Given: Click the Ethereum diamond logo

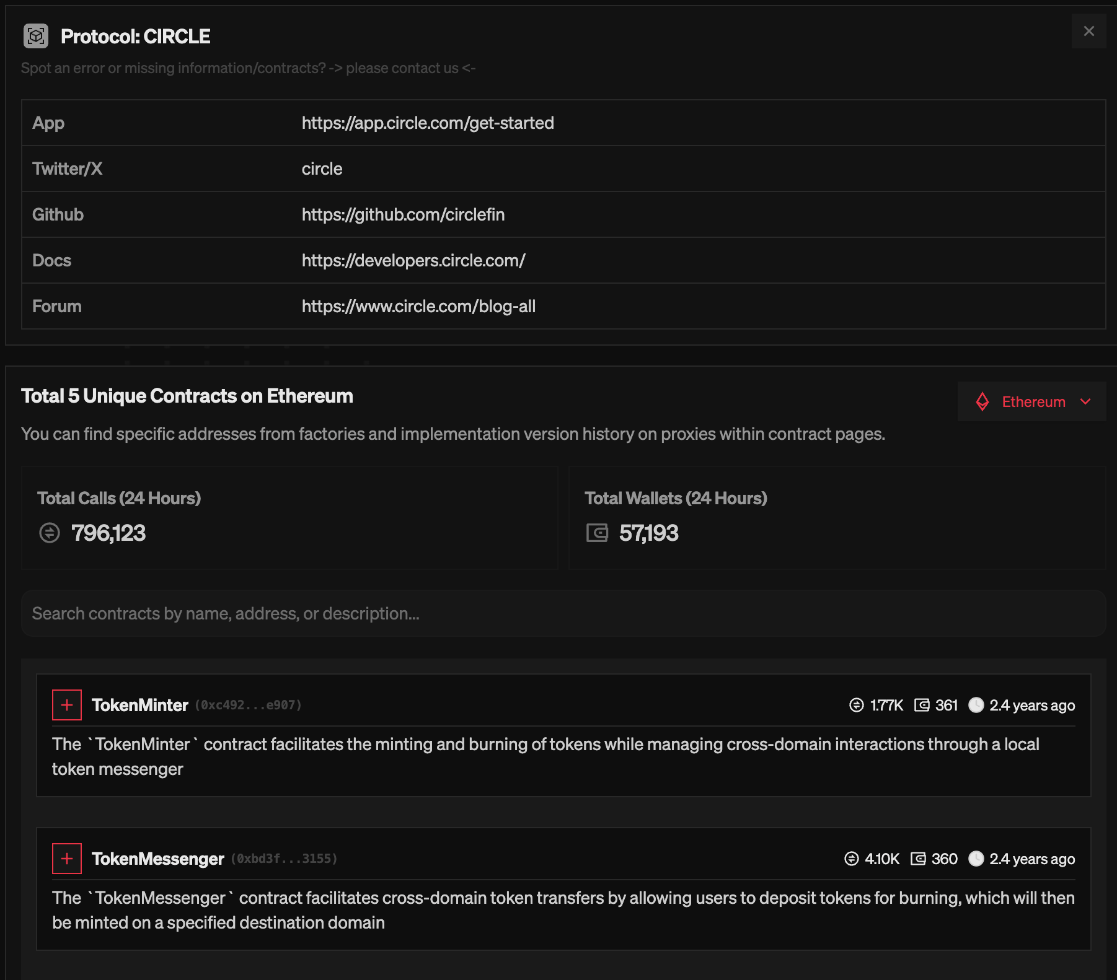Looking at the screenshot, I should tap(983, 401).
